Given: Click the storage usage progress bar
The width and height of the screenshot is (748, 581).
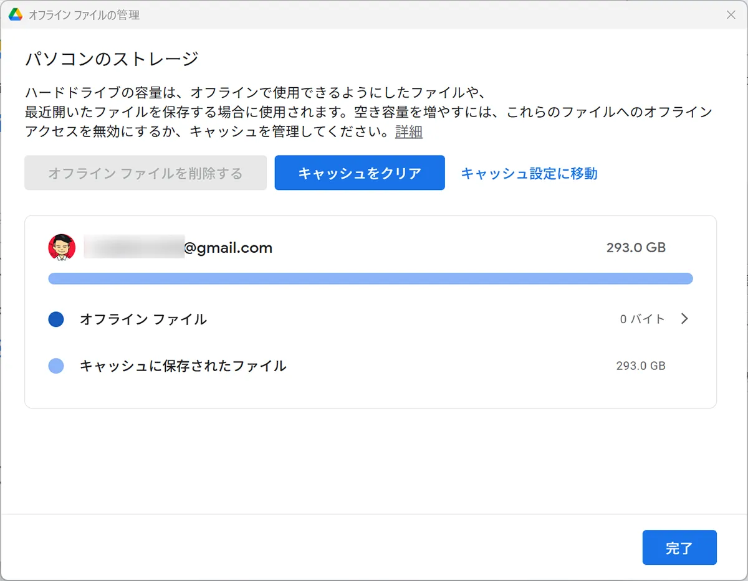Looking at the screenshot, I should point(370,278).
